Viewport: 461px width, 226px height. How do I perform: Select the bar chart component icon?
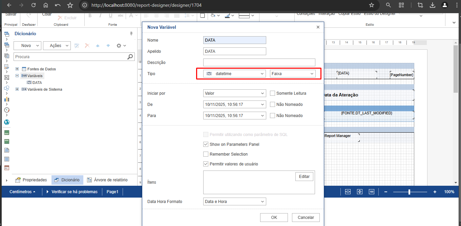pyautogui.click(x=7, y=99)
